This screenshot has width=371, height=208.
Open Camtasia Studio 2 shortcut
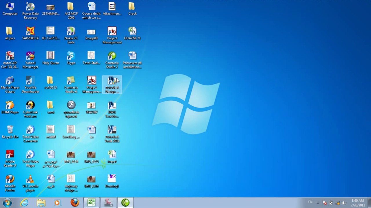click(112, 60)
